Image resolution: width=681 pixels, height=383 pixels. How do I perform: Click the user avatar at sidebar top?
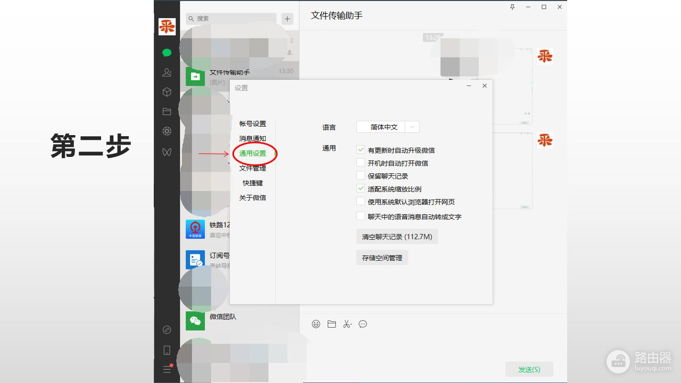167,26
